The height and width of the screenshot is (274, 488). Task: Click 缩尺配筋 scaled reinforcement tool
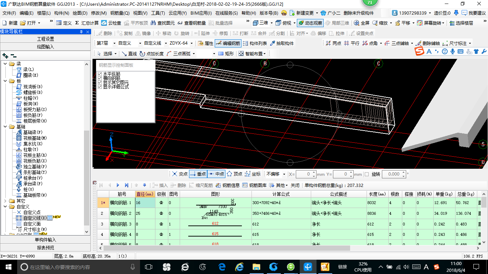(x=201, y=185)
